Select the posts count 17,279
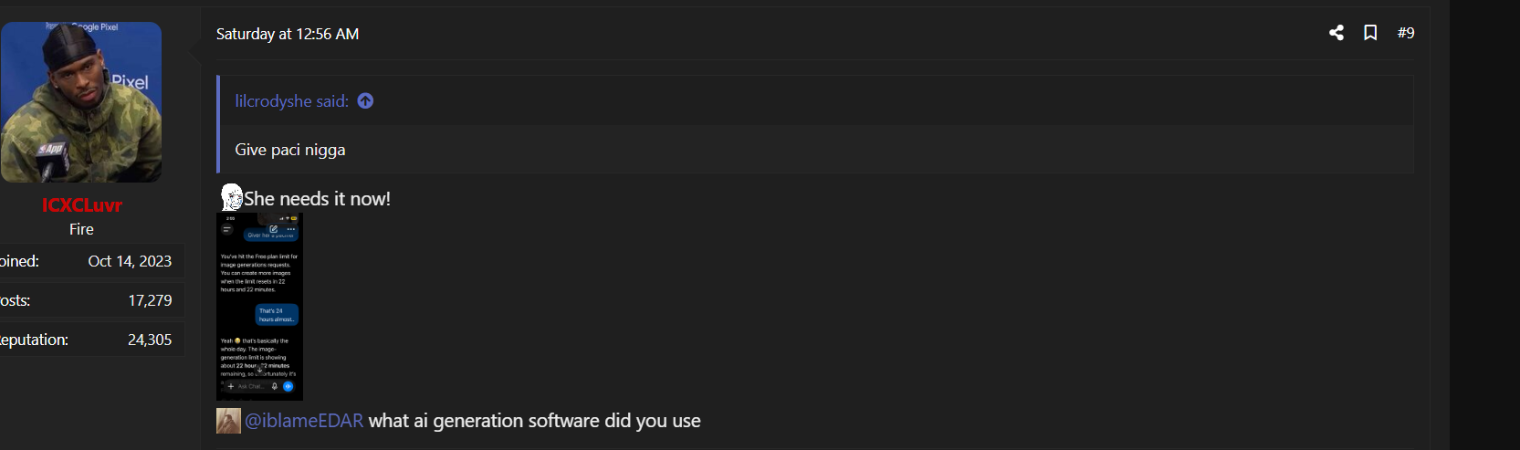The image size is (1520, 450). click(x=150, y=300)
